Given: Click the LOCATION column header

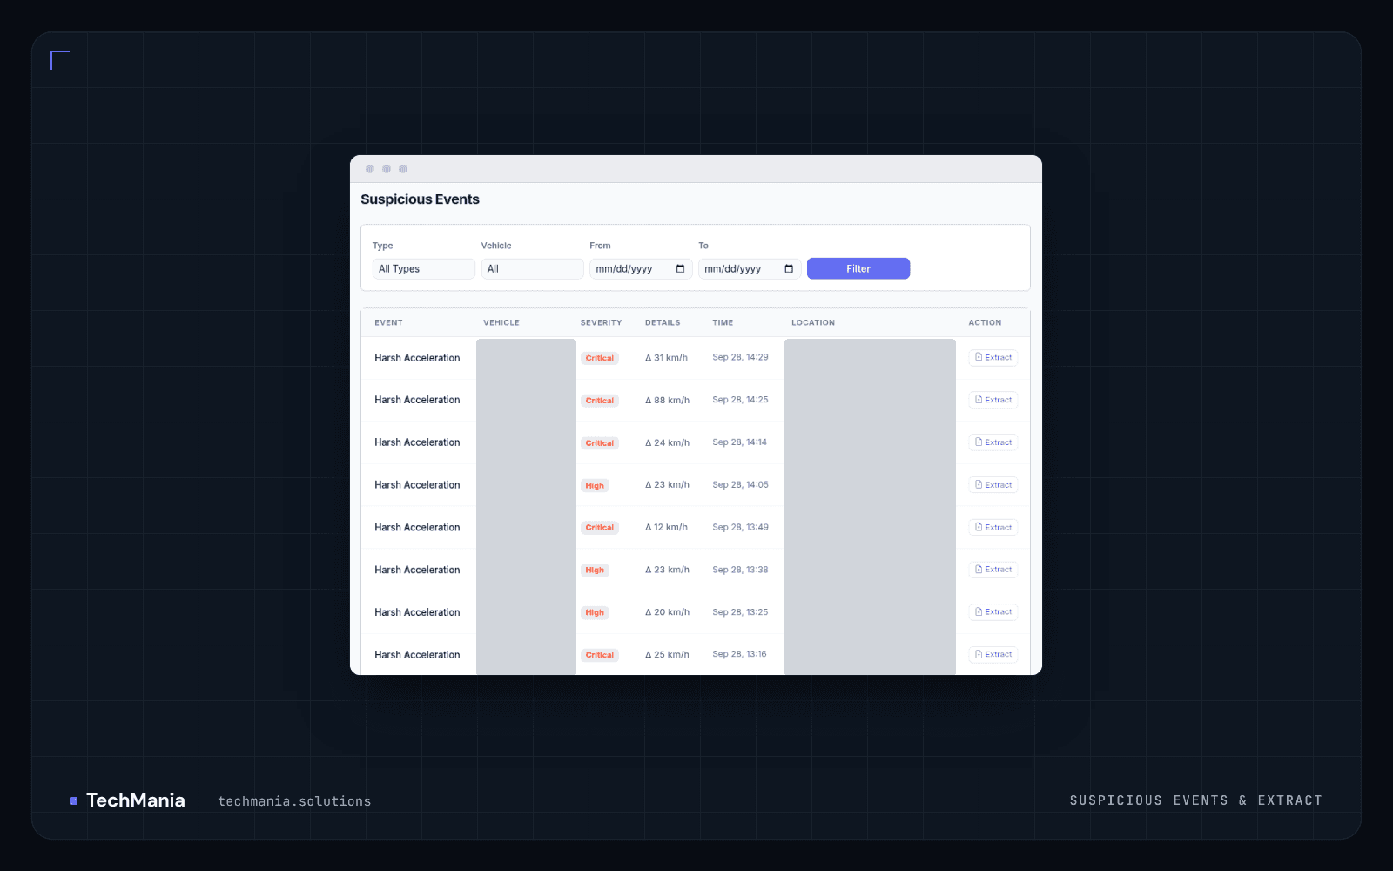Looking at the screenshot, I should 813,322.
